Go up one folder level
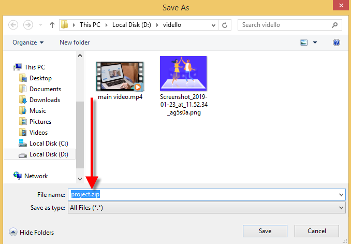Screen dimensions: 351x244 [52, 25]
